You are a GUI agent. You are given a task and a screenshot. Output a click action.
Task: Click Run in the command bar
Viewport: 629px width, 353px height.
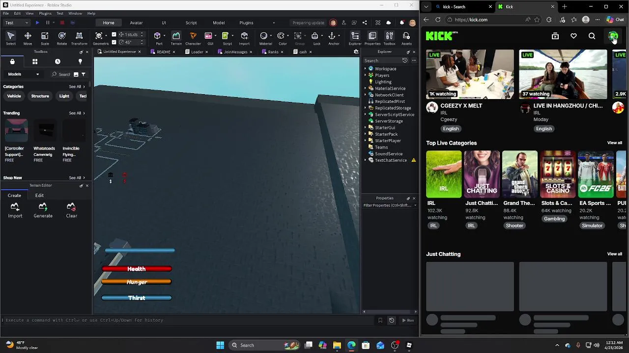408,320
